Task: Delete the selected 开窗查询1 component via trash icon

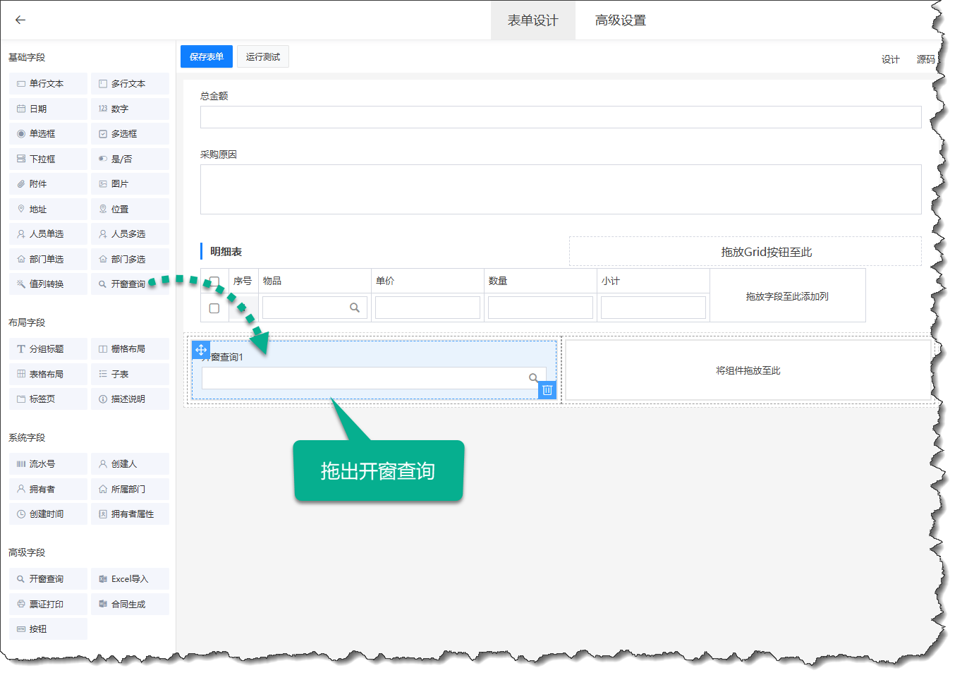Action: 547,390
